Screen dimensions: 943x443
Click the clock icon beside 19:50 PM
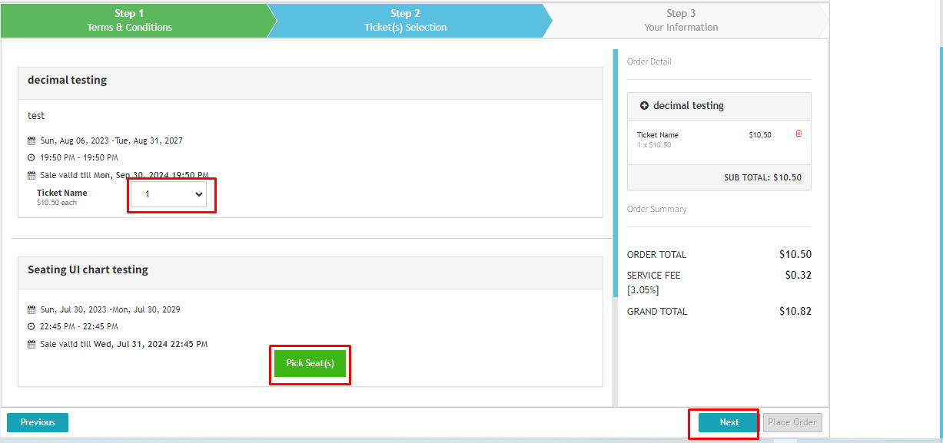click(32, 158)
